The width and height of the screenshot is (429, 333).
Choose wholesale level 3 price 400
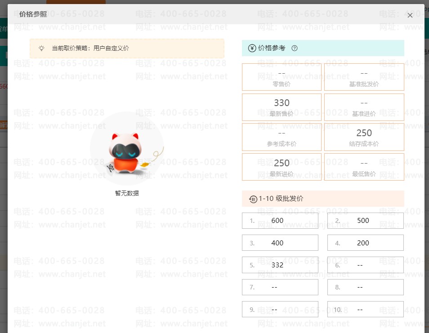280,243
